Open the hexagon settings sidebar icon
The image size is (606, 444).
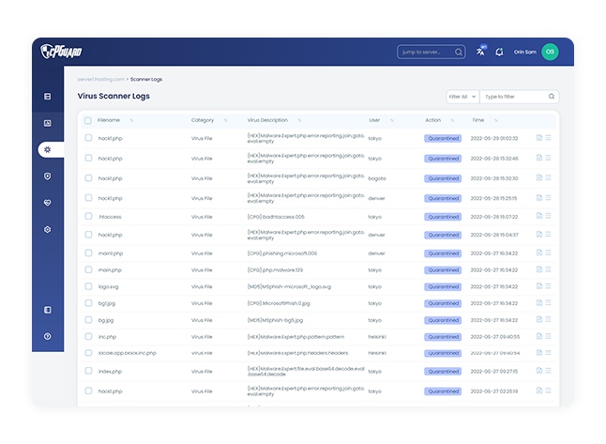[47, 229]
